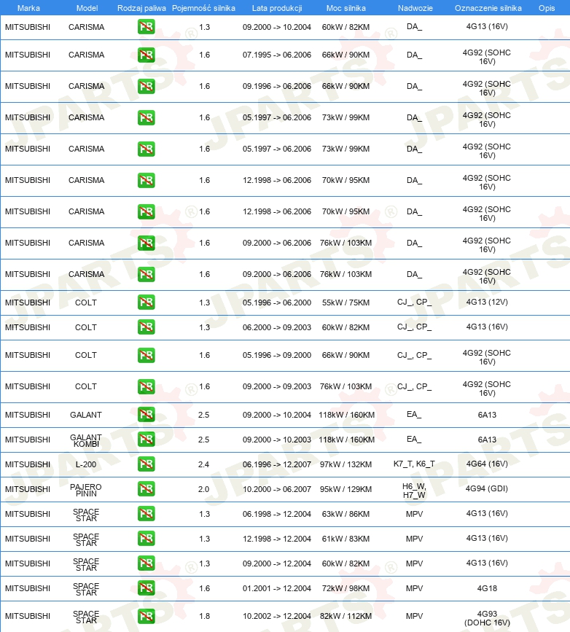The width and height of the screenshot is (570, 632).
Task: Select the Rodzaj paliwa column header
Action: [141, 8]
